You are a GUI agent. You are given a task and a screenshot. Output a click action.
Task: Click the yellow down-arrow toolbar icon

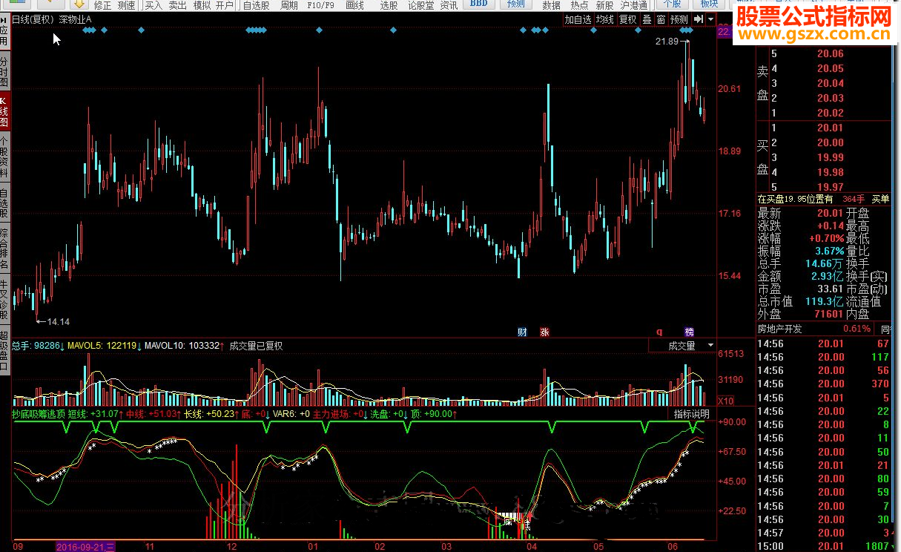coord(79,4)
